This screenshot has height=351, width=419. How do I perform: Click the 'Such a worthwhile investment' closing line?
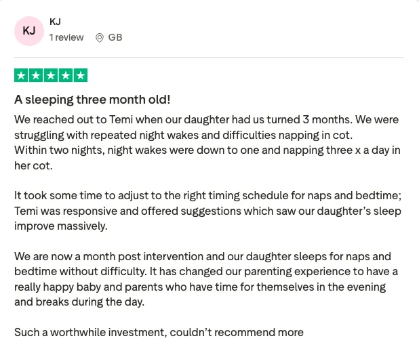click(159, 332)
